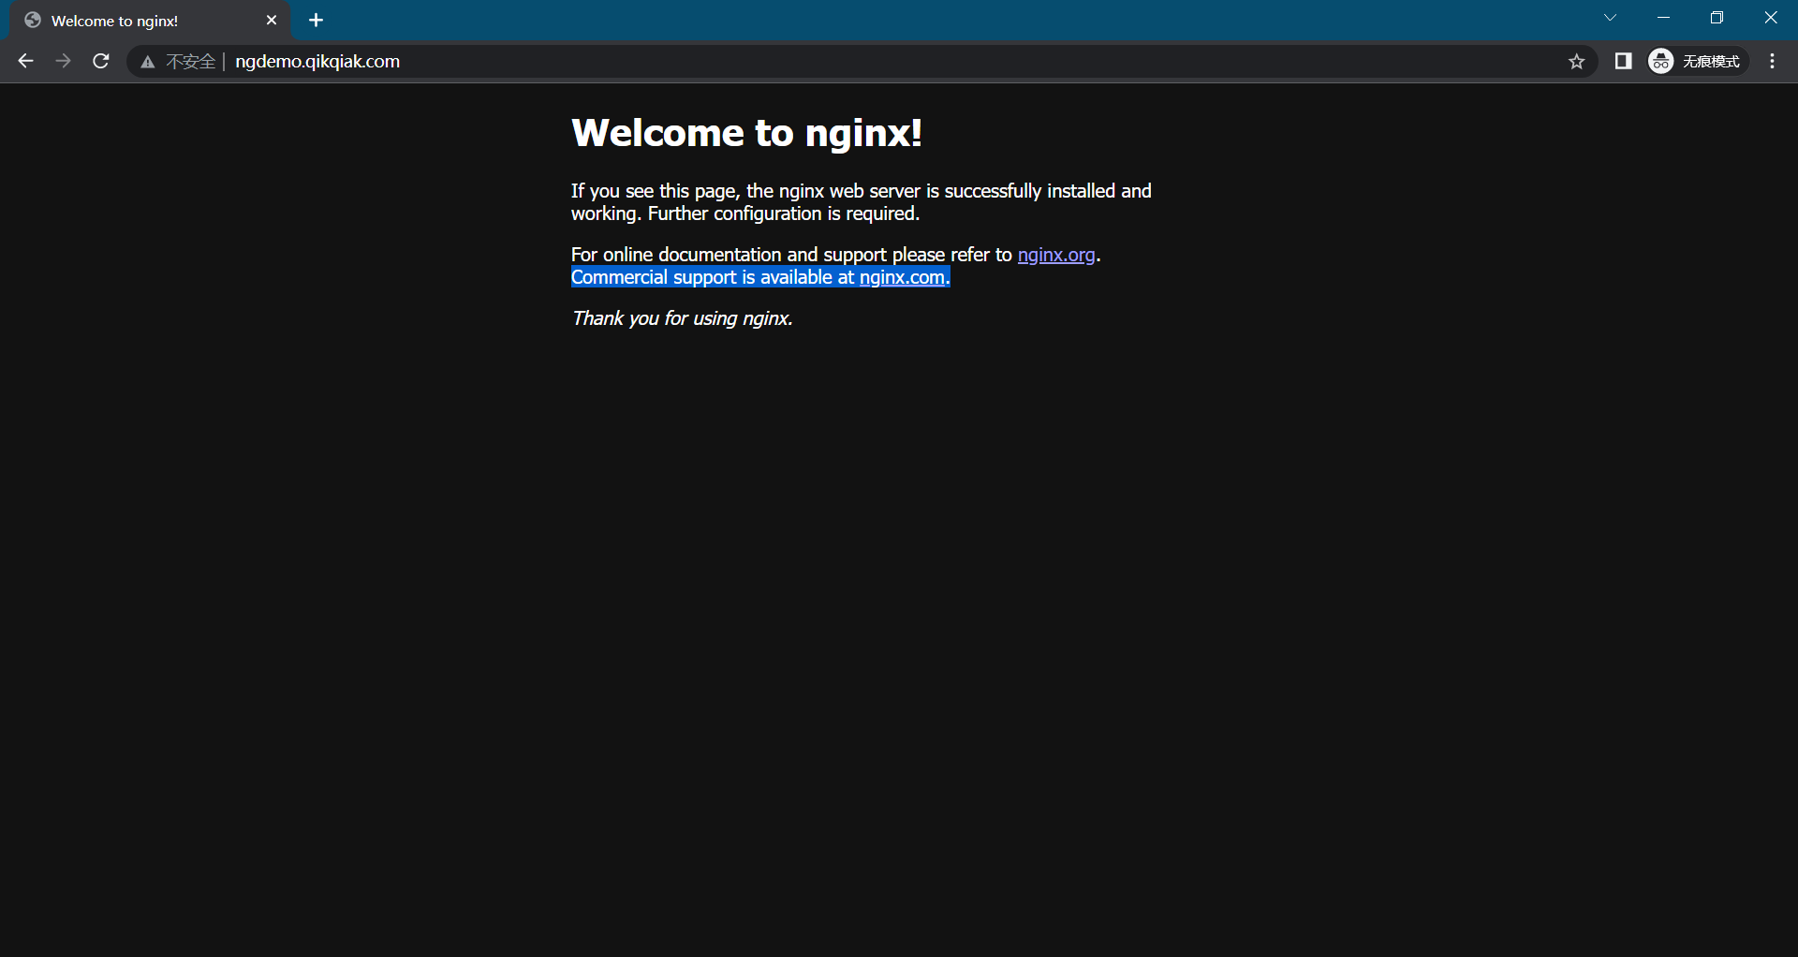This screenshot has height=957, width=1798.
Task: Click text 'Thank you for using nginx.'
Action: 683,318
